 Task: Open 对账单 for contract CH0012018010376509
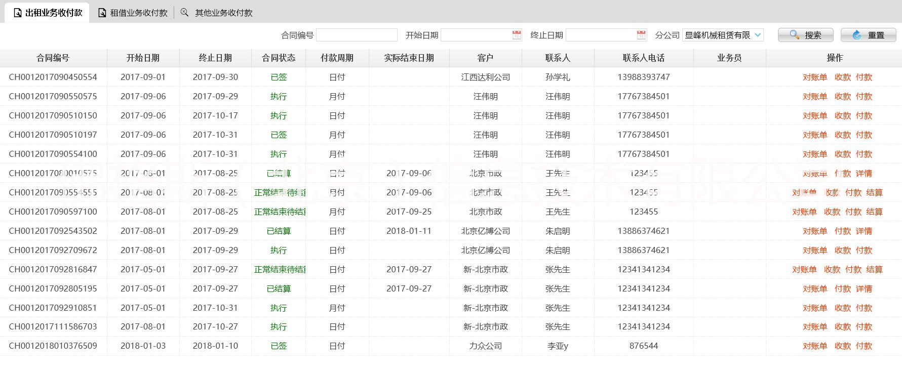(x=815, y=346)
